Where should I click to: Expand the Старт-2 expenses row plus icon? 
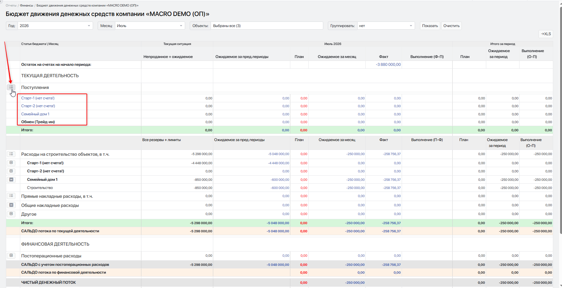[11, 171]
